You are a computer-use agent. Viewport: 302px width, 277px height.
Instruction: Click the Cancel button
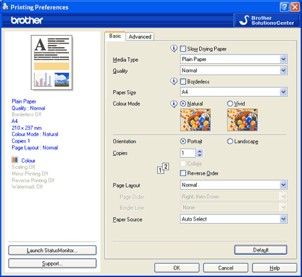tap(225, 268)
